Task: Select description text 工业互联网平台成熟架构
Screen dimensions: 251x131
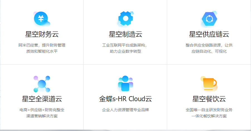Action: [x=124, y=45]
